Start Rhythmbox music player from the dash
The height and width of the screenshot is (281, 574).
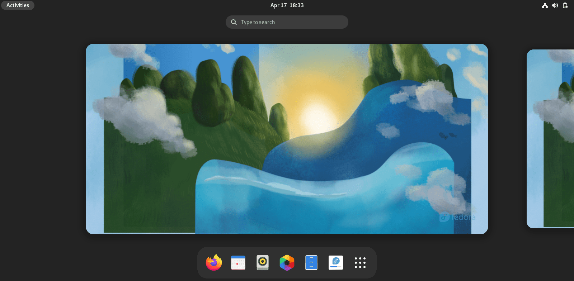pyautogui.click(x=263, y=263)
